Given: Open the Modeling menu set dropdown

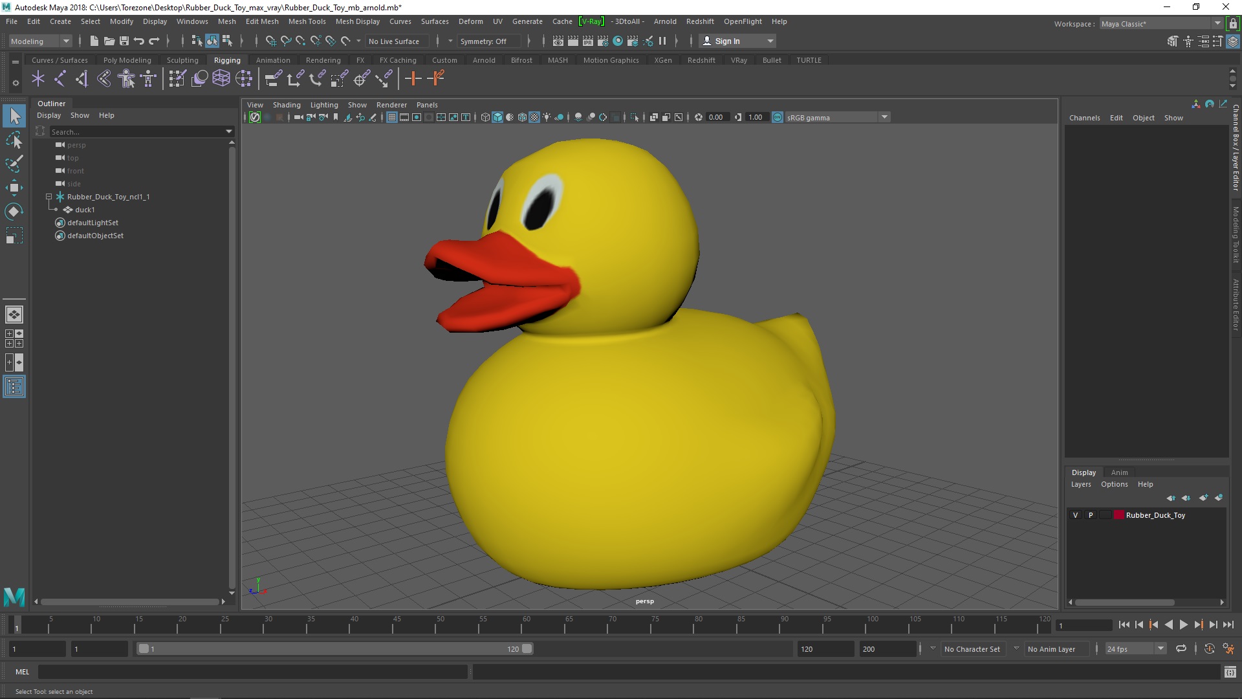Looking at the screenshot, I should pos(65,41).
